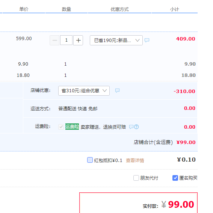
Task: Click the plus button to increase quantity
Action: click(x=78, y=40)
